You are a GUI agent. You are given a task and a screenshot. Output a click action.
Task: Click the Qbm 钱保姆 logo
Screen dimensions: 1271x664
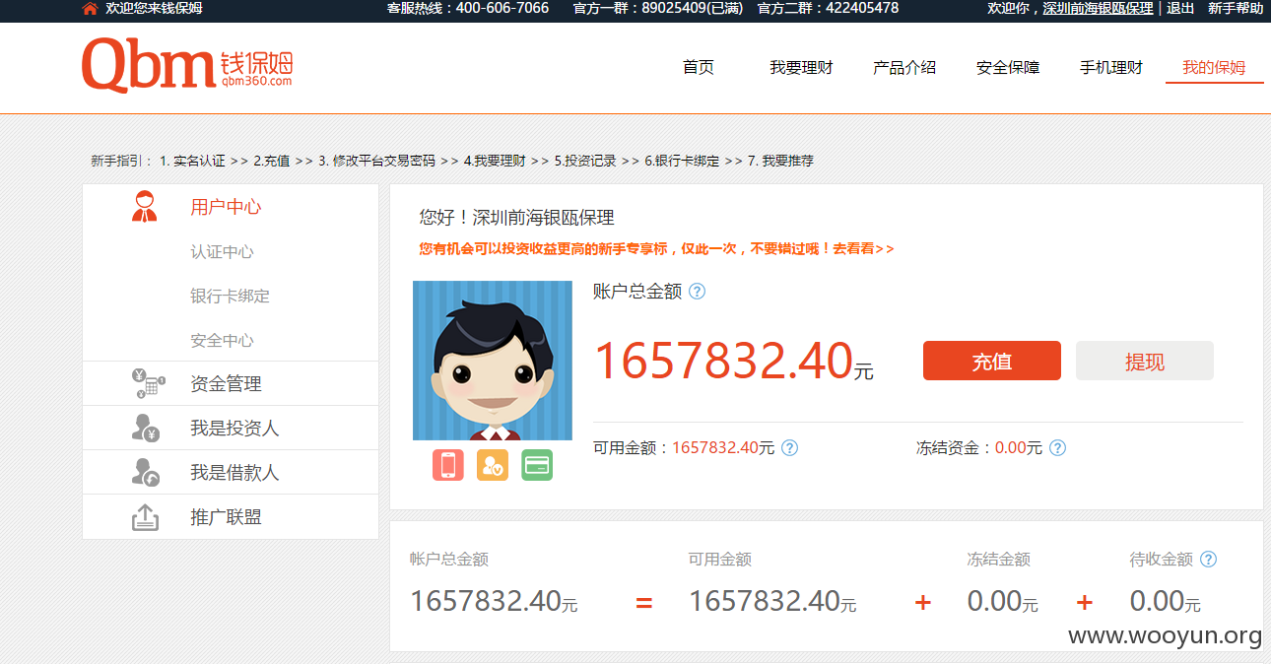tap(187, 65)
